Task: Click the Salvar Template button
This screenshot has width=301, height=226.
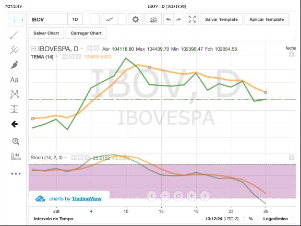Action: (221, 19)
